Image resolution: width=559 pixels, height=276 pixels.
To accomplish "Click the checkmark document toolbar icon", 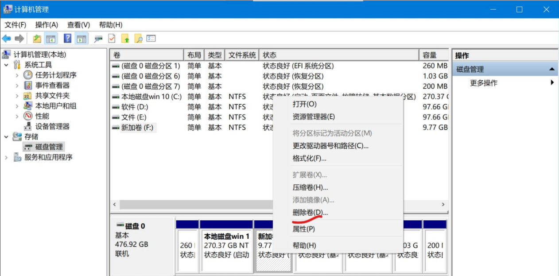I will tap(112, 39).
